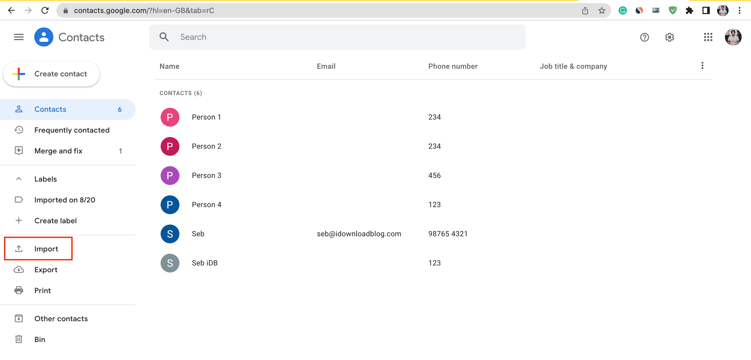Click the Phone number column header
Screen dimensions: 751x360
pos(453,66)
